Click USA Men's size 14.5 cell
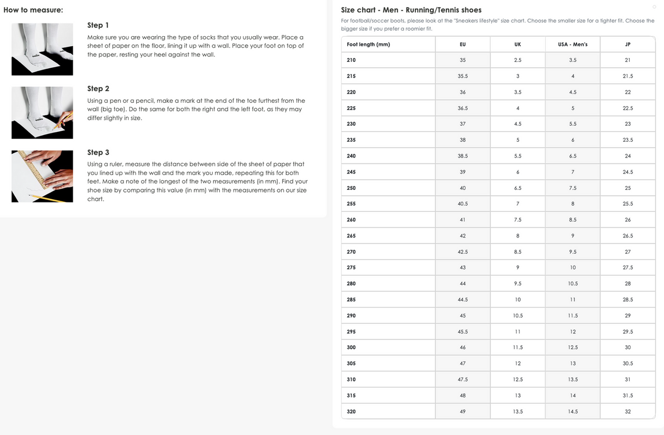The height and width of the screenshot is (435, 664). pos(573,411)
